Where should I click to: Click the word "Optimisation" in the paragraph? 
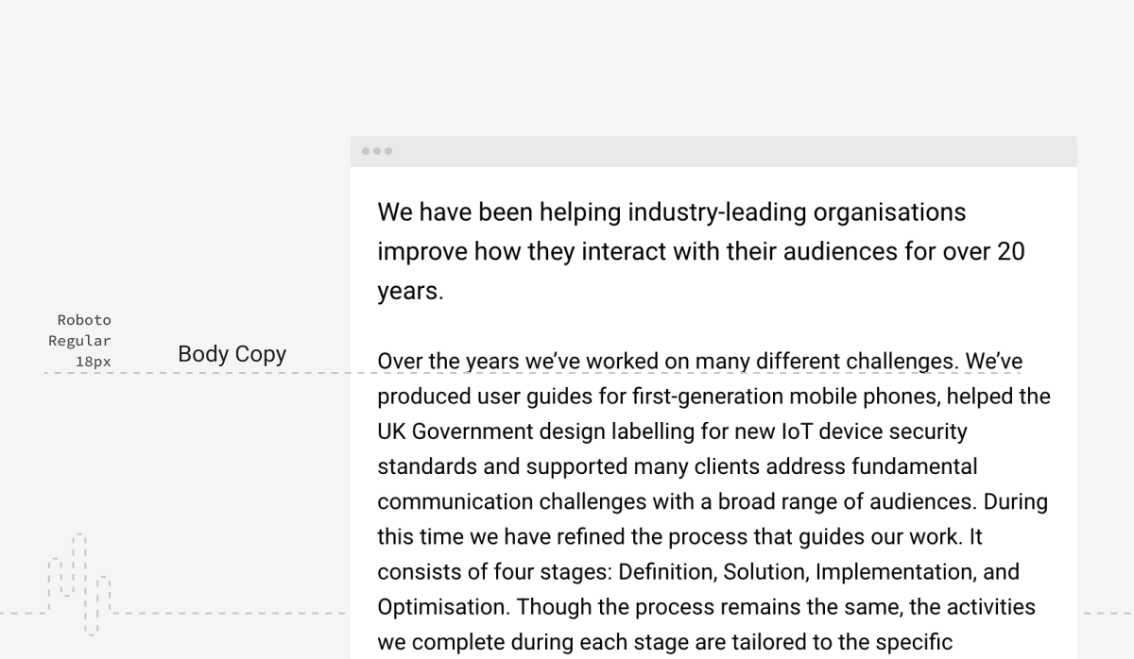pos(442,607)
